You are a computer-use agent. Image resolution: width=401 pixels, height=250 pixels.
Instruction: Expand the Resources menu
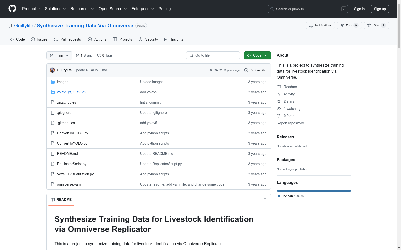[82, 9]
